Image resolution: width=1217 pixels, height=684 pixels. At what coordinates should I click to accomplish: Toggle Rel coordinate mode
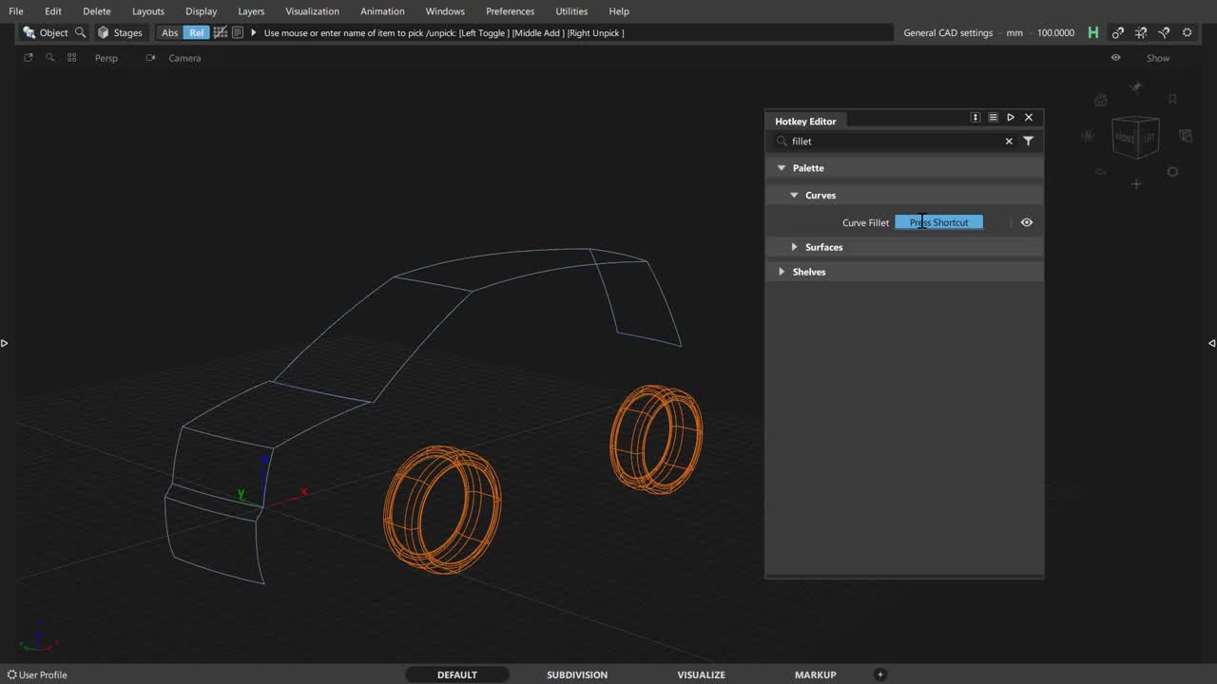point(196,32)
